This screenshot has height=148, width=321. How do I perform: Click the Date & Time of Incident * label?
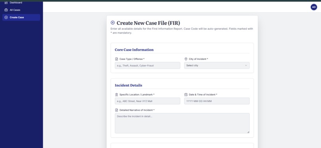pyautogui.click(x=203, y=94)
